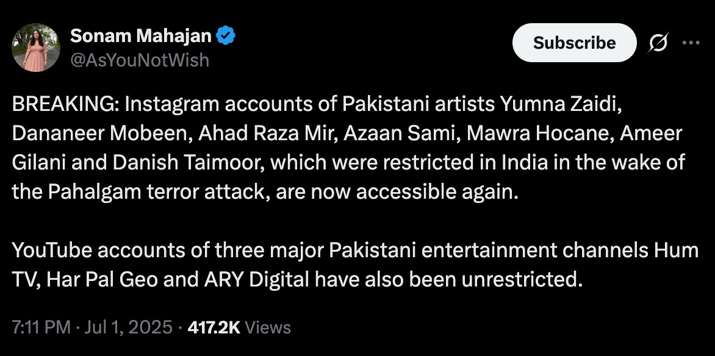Screen dimensions: 715x356
Task: Click the blue verified badge
Action: click(x=225, y=35)
